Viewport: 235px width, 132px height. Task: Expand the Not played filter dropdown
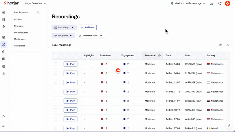(63, 36)
